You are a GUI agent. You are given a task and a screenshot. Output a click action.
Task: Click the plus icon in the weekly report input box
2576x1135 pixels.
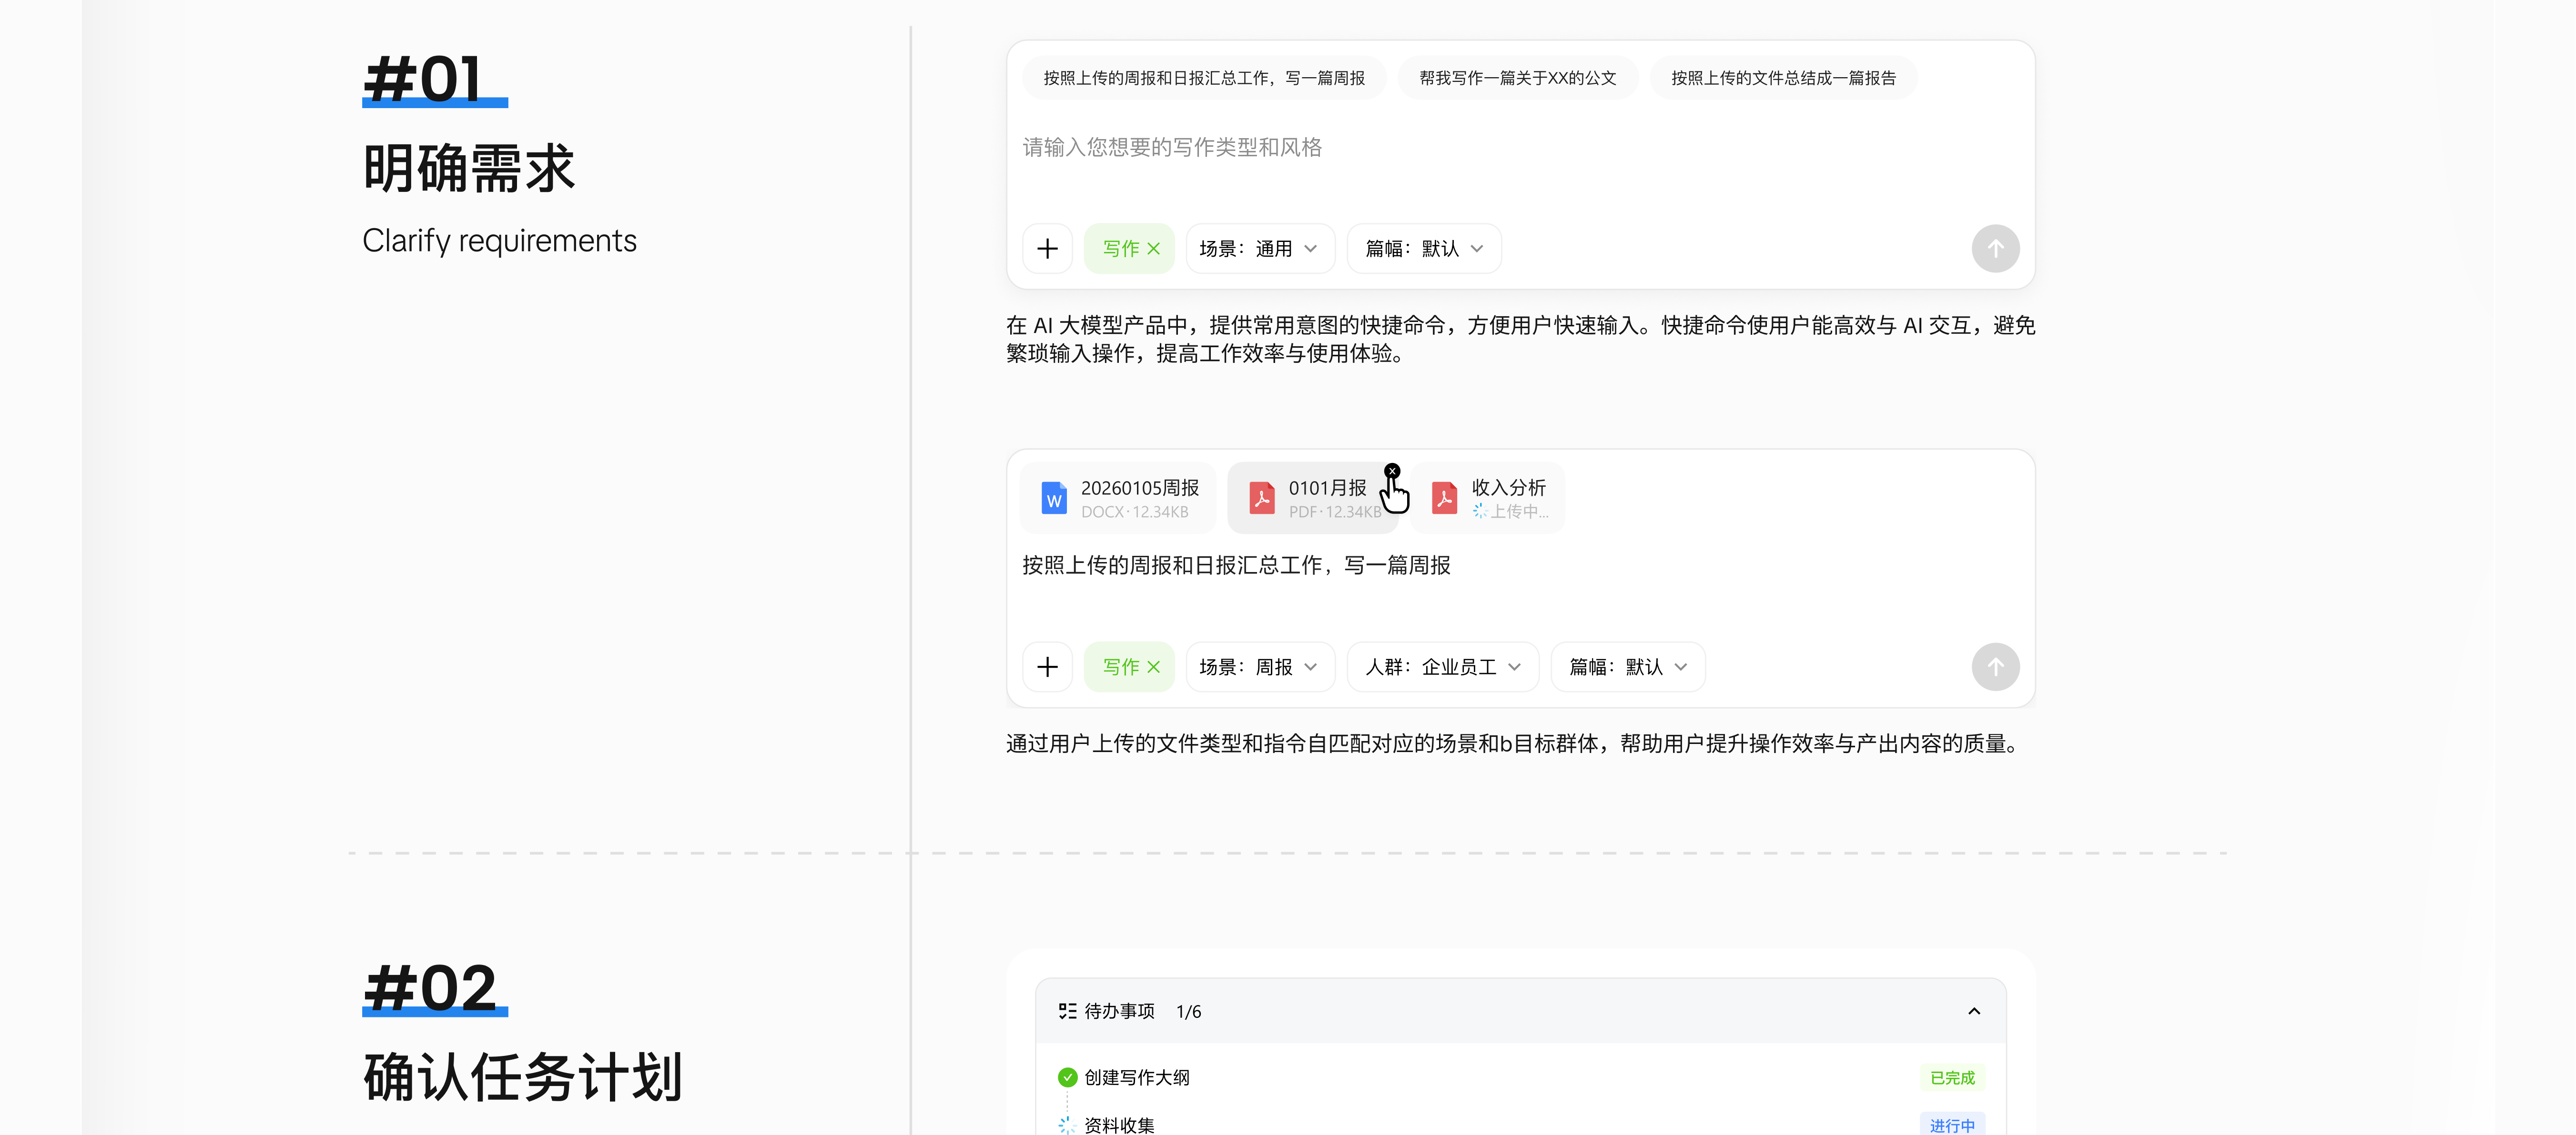click(1047, 667)
